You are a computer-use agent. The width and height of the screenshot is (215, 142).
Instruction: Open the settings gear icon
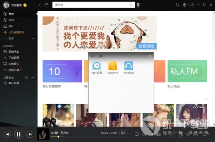[x=185, y=5]
